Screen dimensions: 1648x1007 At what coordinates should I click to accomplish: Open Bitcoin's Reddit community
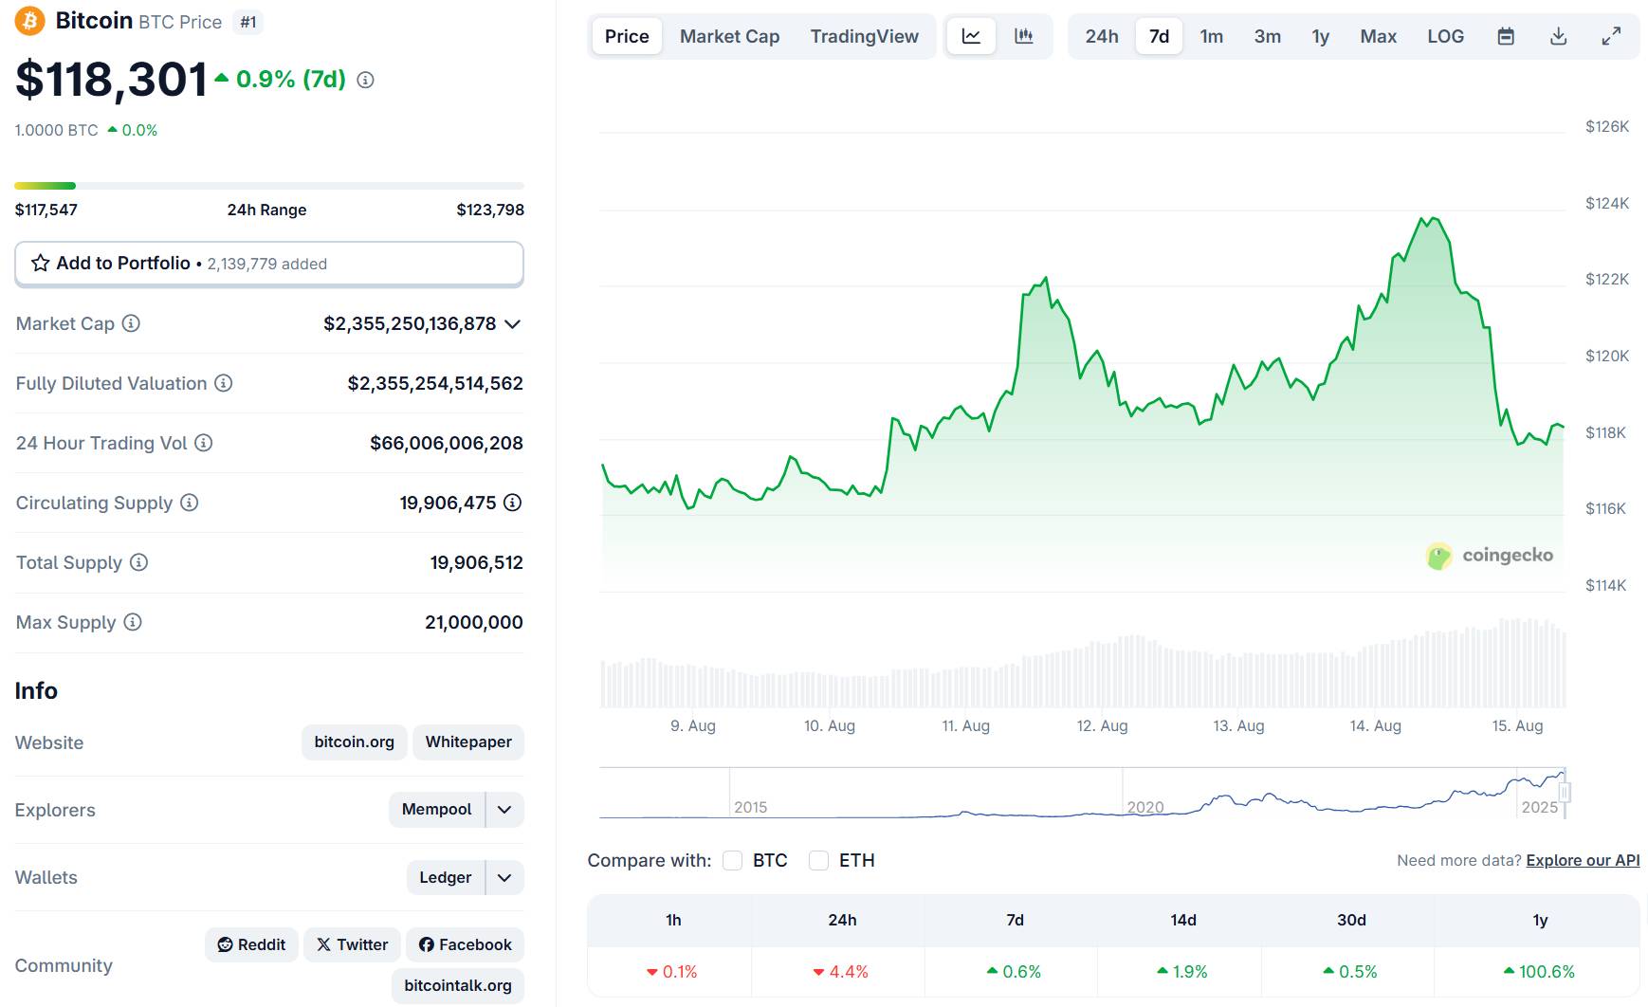click(251, 944)
